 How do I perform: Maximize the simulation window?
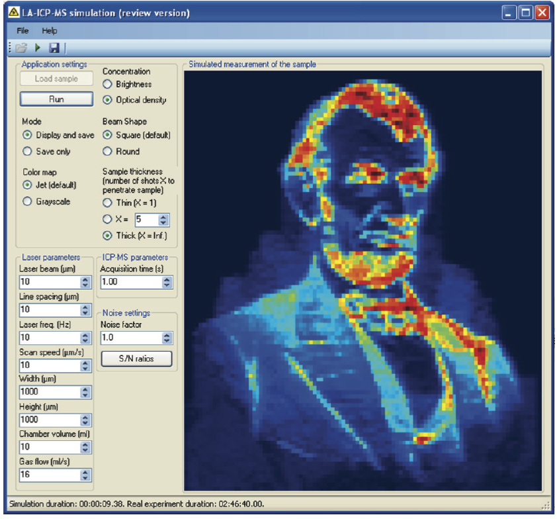pos(526,13)
